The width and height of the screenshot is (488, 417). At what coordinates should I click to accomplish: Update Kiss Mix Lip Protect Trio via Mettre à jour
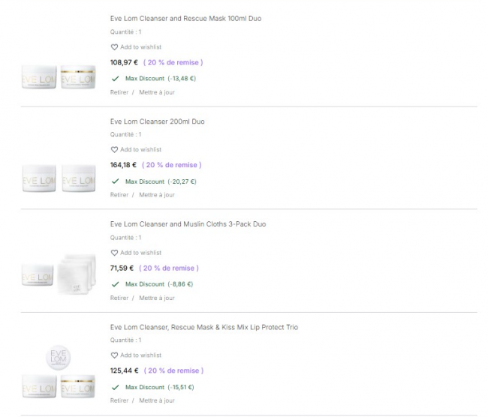(x=157, y=400)
